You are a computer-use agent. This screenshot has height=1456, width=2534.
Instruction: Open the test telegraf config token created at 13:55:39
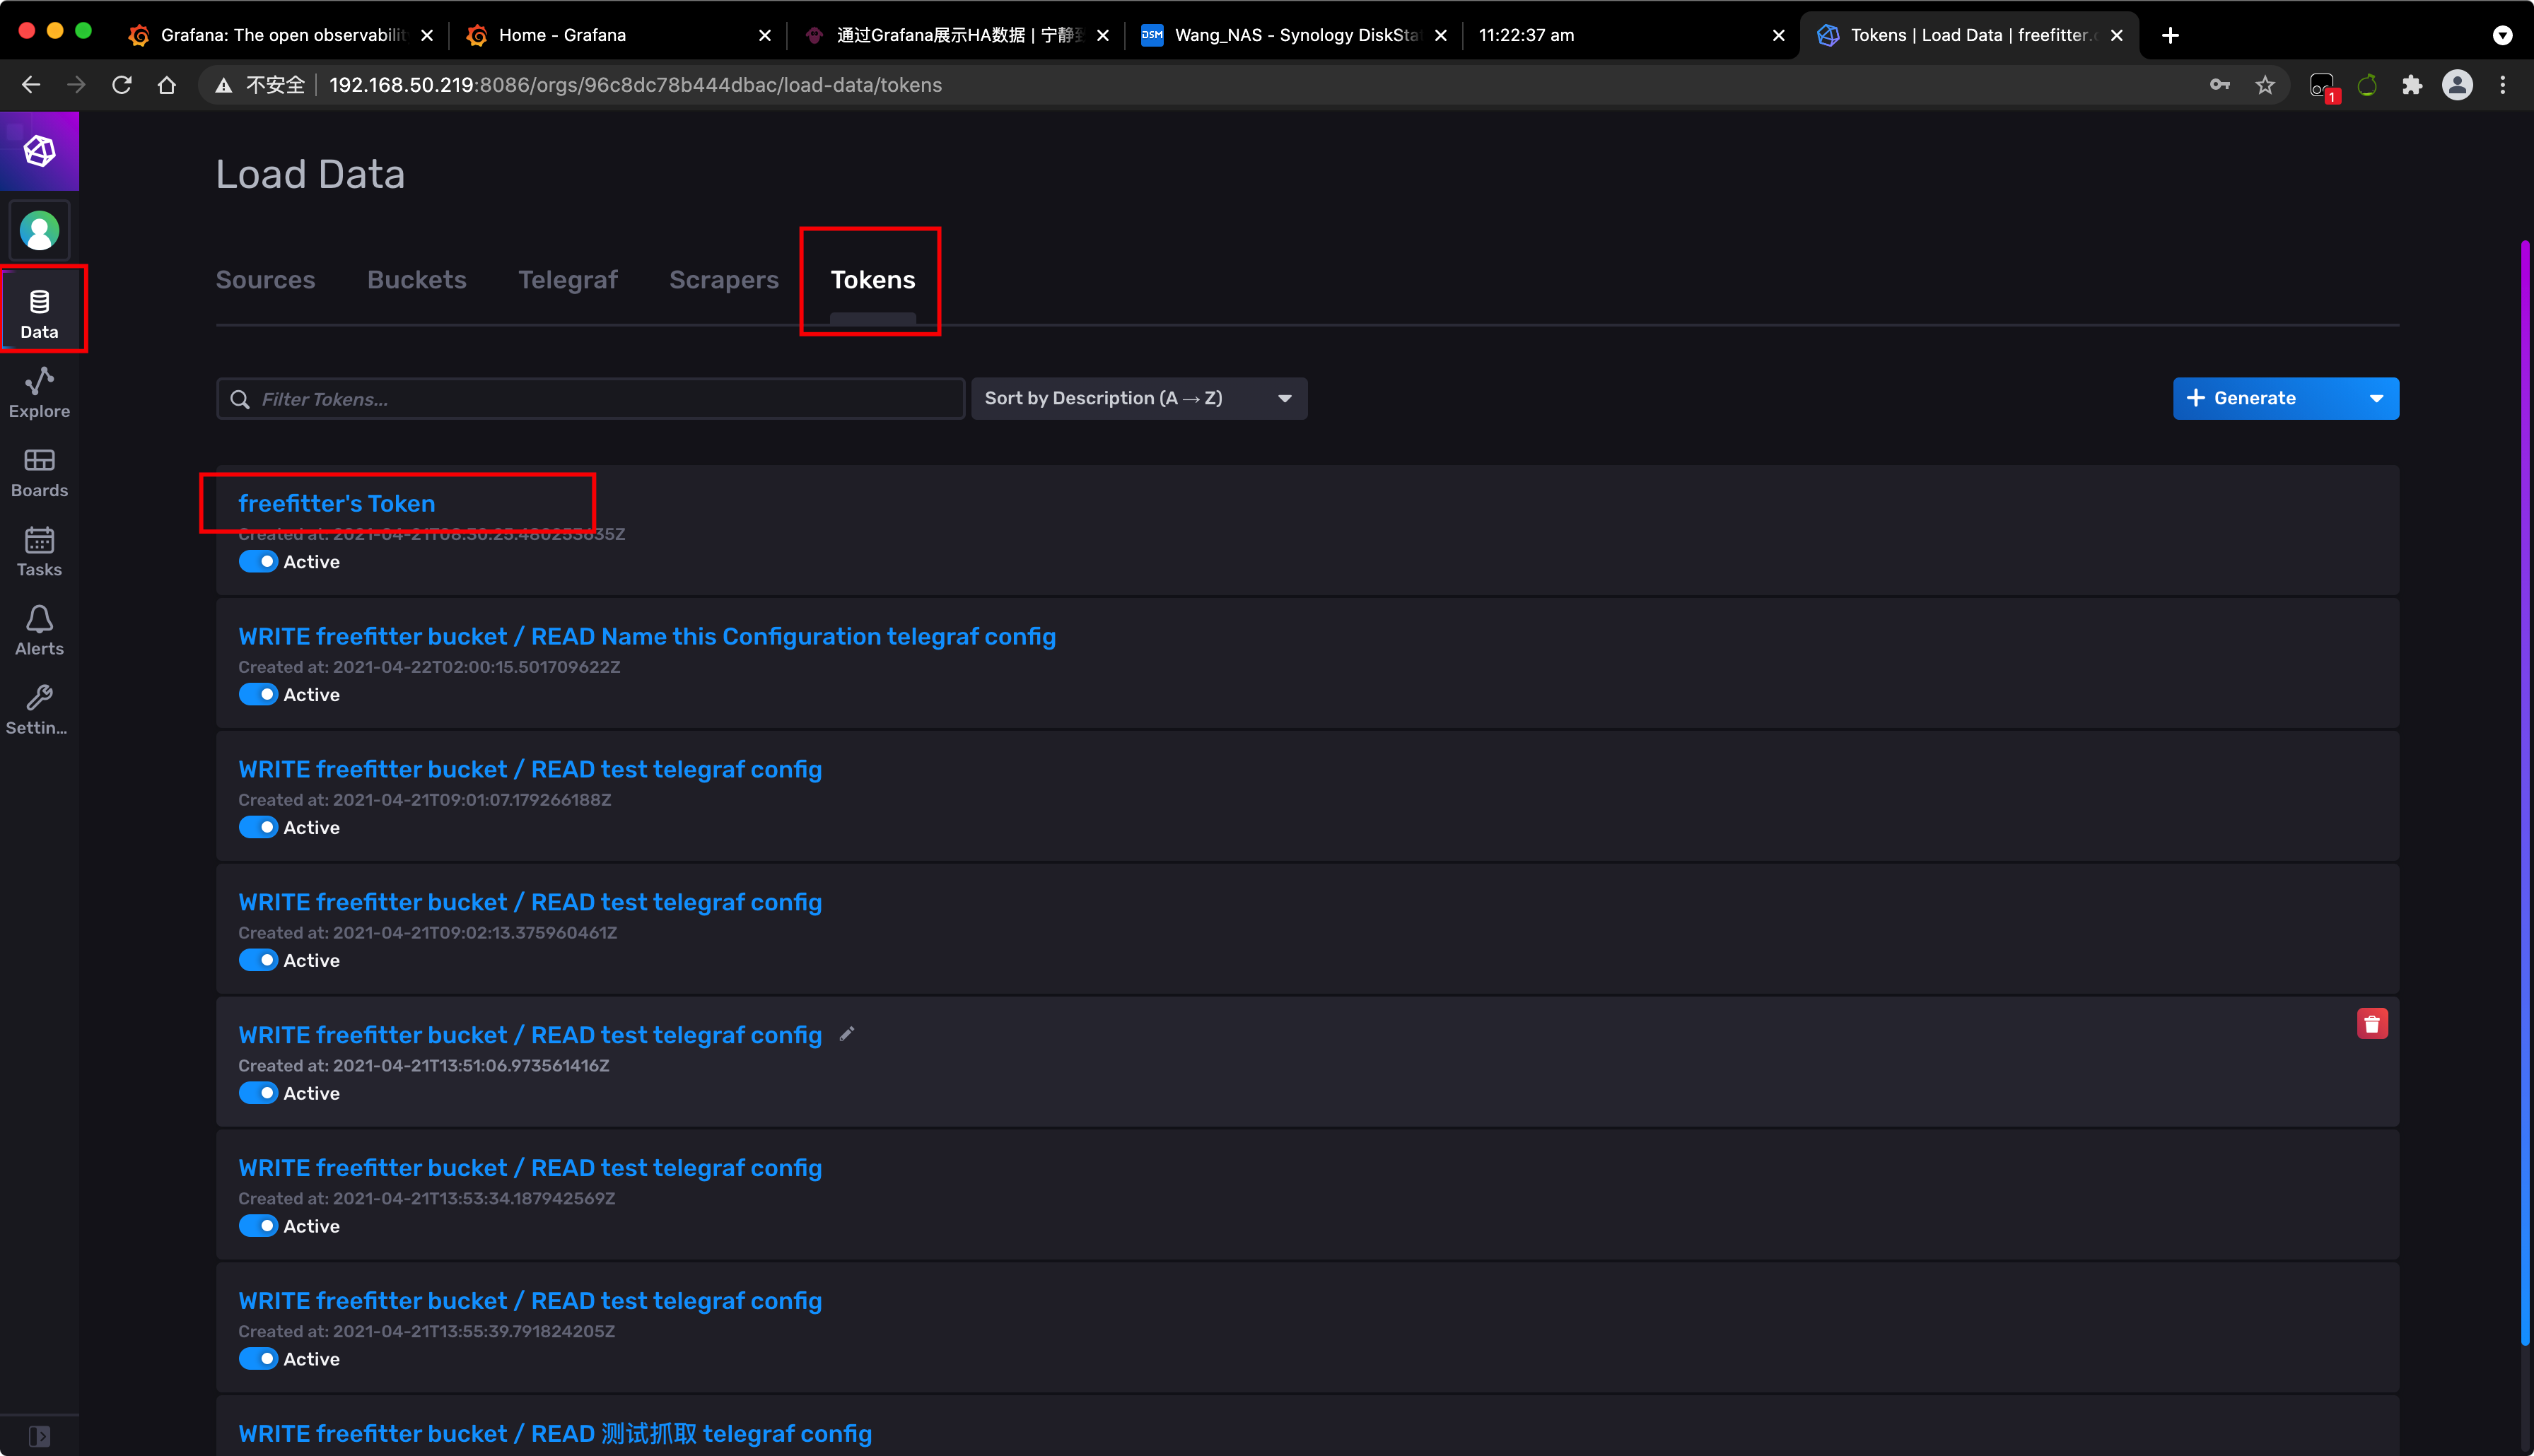pos(530,1301)
